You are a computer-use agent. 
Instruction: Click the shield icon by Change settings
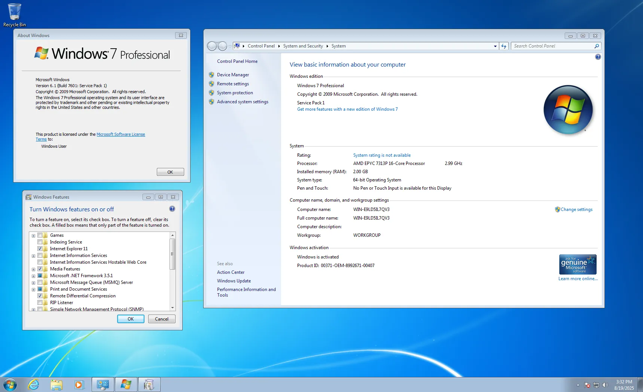(x=557, y=209)
